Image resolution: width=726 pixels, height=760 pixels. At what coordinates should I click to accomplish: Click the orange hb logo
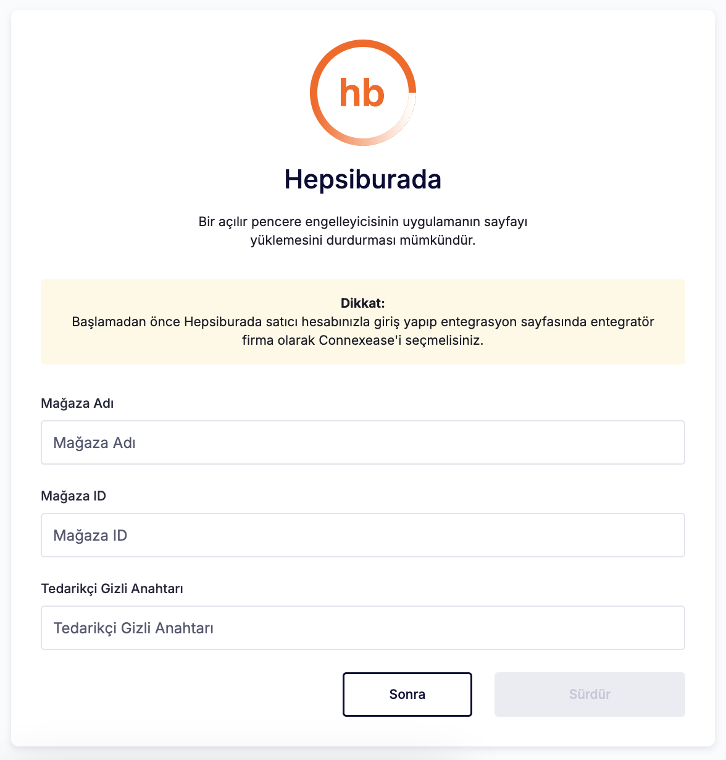tap(363, 93)
